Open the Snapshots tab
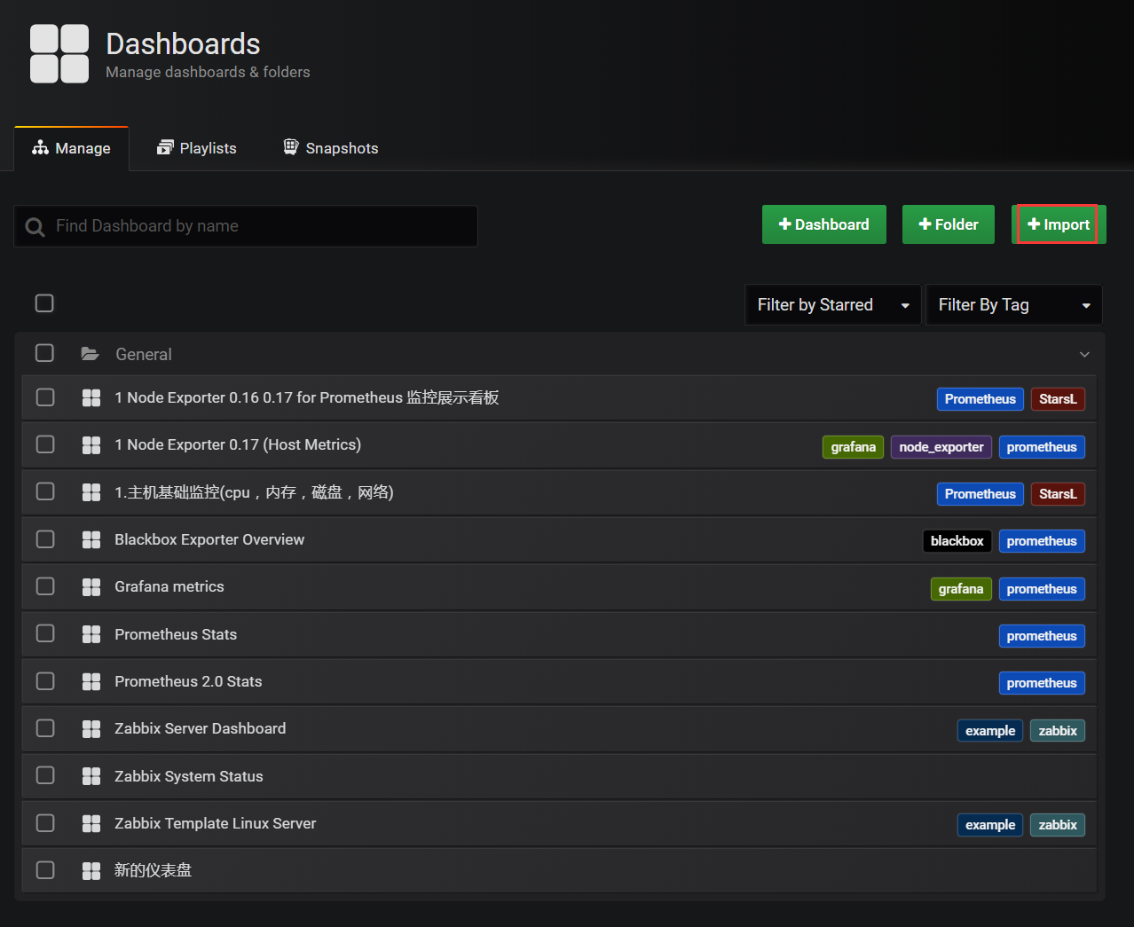 point(331,148)
